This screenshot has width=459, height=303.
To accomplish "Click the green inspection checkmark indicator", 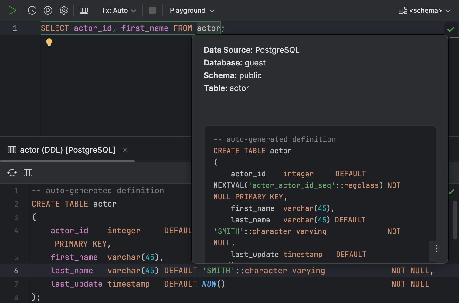I will click(x=450, y=29).
